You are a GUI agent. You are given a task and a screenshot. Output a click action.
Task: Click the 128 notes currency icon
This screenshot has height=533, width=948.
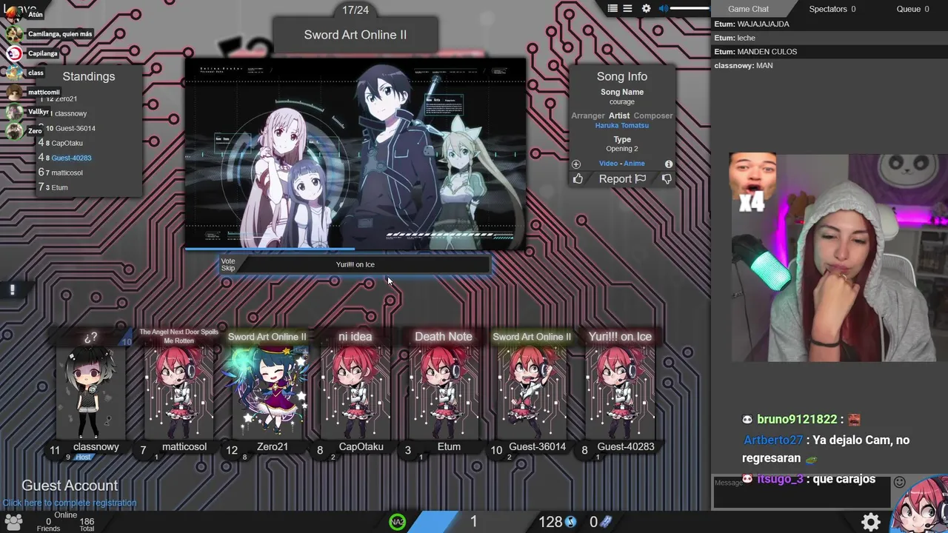click(x=571, y=522)
